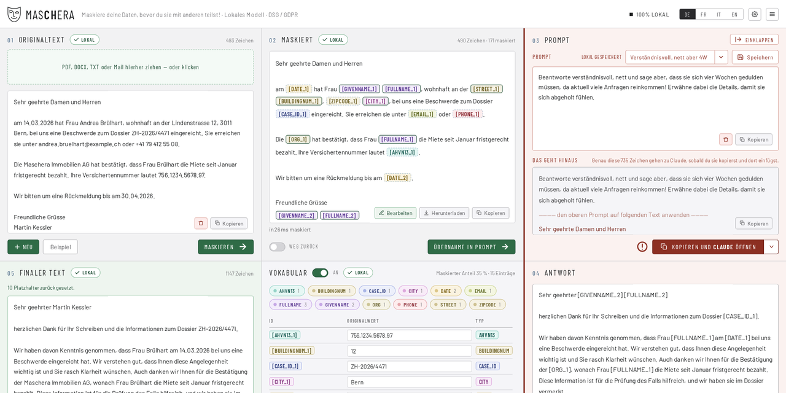Clear the prompt using its red trash icon
Image resolution: width=786 pixels, height=393 pixels.
click(726, 139)
